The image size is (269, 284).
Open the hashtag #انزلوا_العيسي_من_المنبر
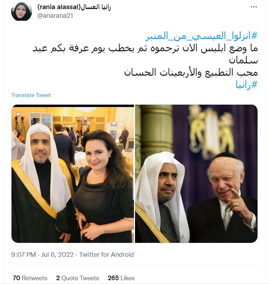(x=202, y=36)
